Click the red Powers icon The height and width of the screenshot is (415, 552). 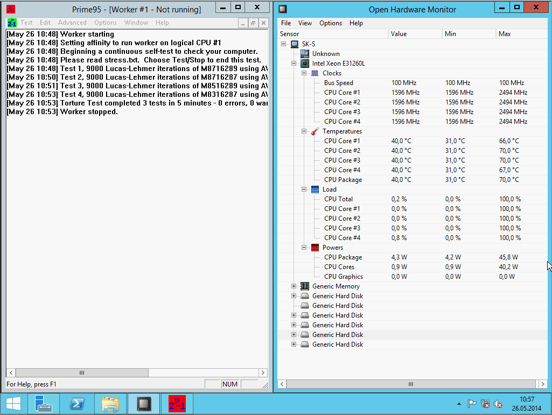[x=315, y=248]
